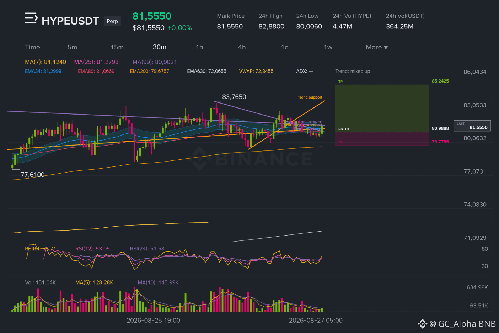
Task: Select the Time chart view
Action: point(32,47)
